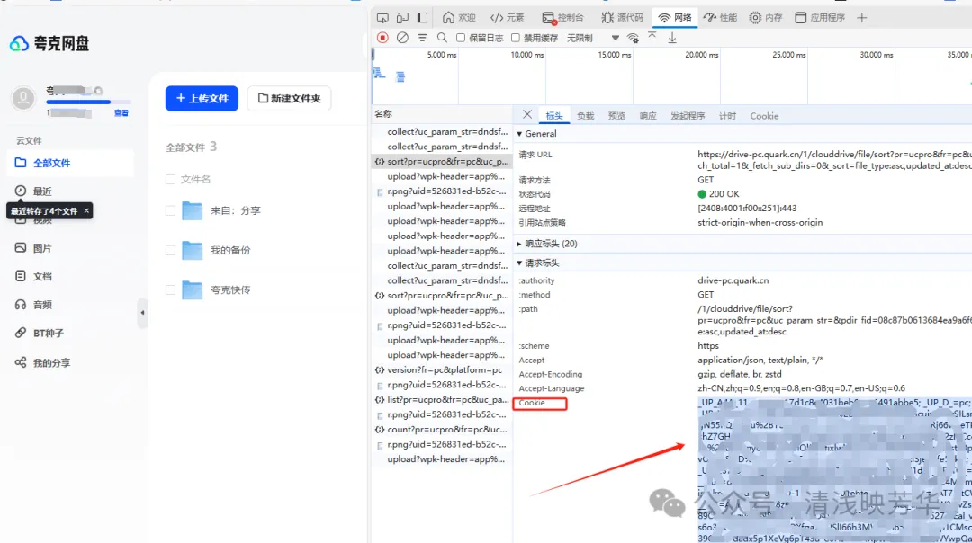Open the 发起程序 request tab
972x543 pixels.
(x=688, y=116)
